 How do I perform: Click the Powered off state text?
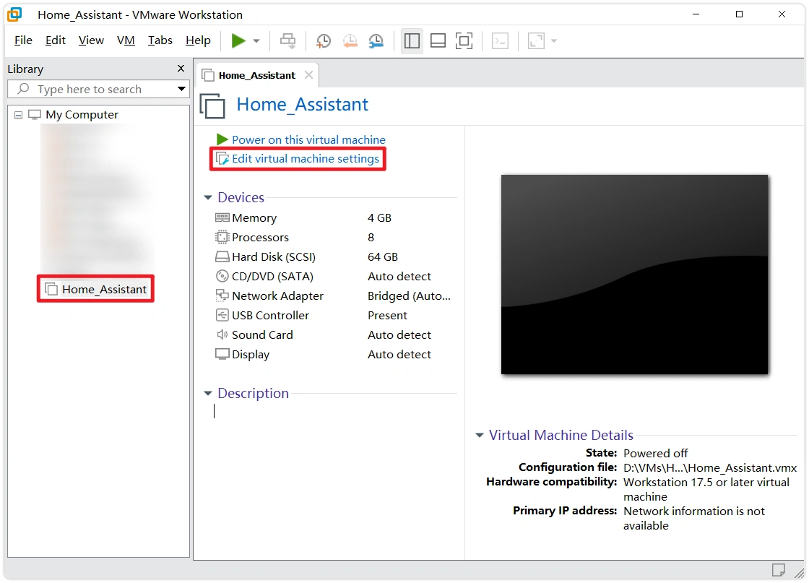pyautogui.click(x=656, y=453)
